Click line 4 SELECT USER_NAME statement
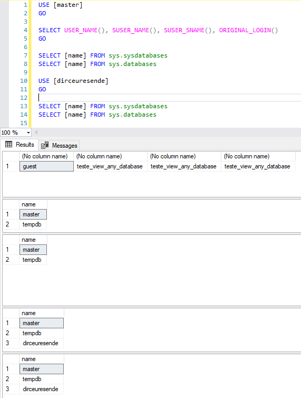Viewport: 301px width, 398px height. (x=158, y=30)
